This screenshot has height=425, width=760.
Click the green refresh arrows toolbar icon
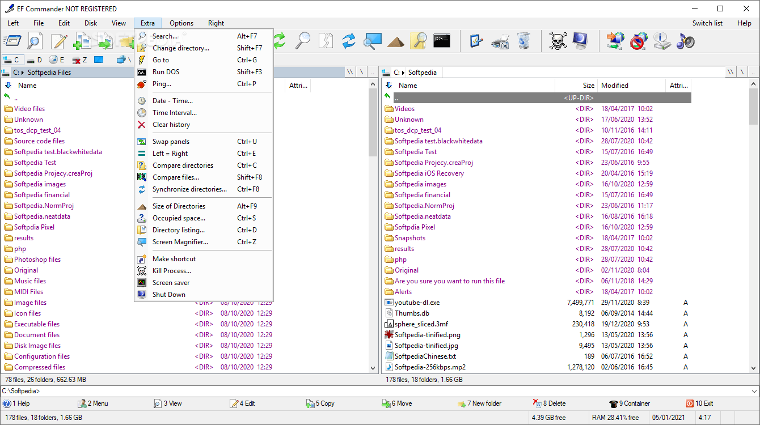[280, 41]
